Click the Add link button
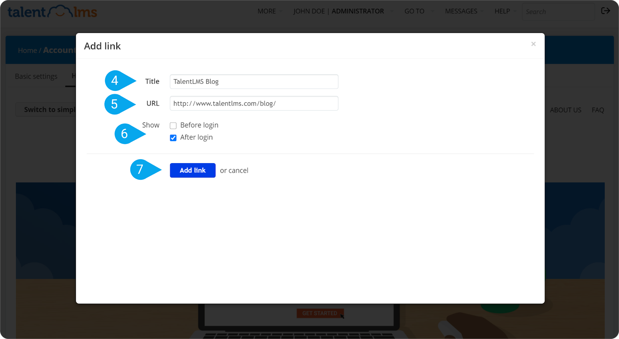 pos(193,170)
